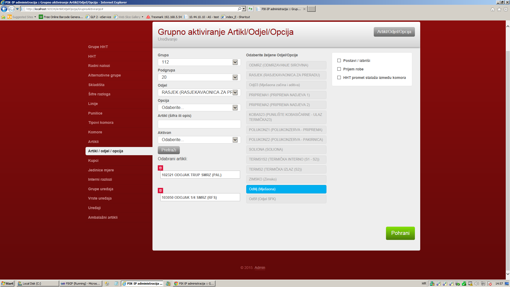The height and width of the screenshot is (287, 510).
Task: Select Komore sidebar item
Action: [x=95, y=132]
